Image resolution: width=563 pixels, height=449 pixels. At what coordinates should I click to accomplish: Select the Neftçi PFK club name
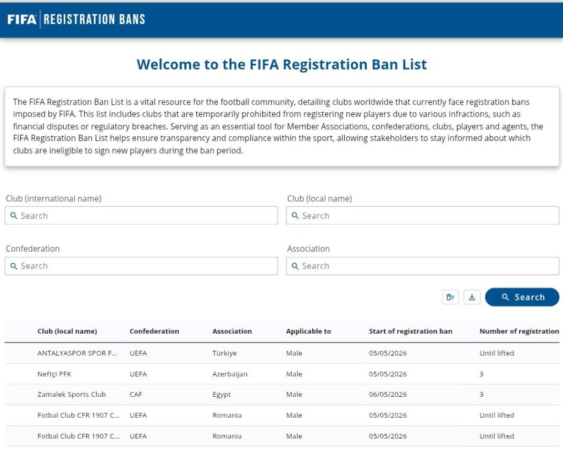(x=54, y=374)
